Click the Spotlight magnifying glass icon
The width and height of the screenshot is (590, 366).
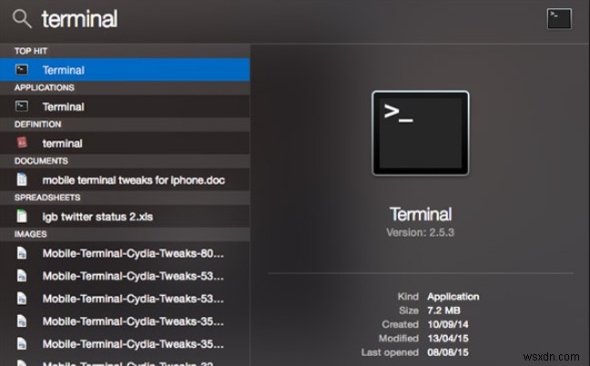coord(22,19)
